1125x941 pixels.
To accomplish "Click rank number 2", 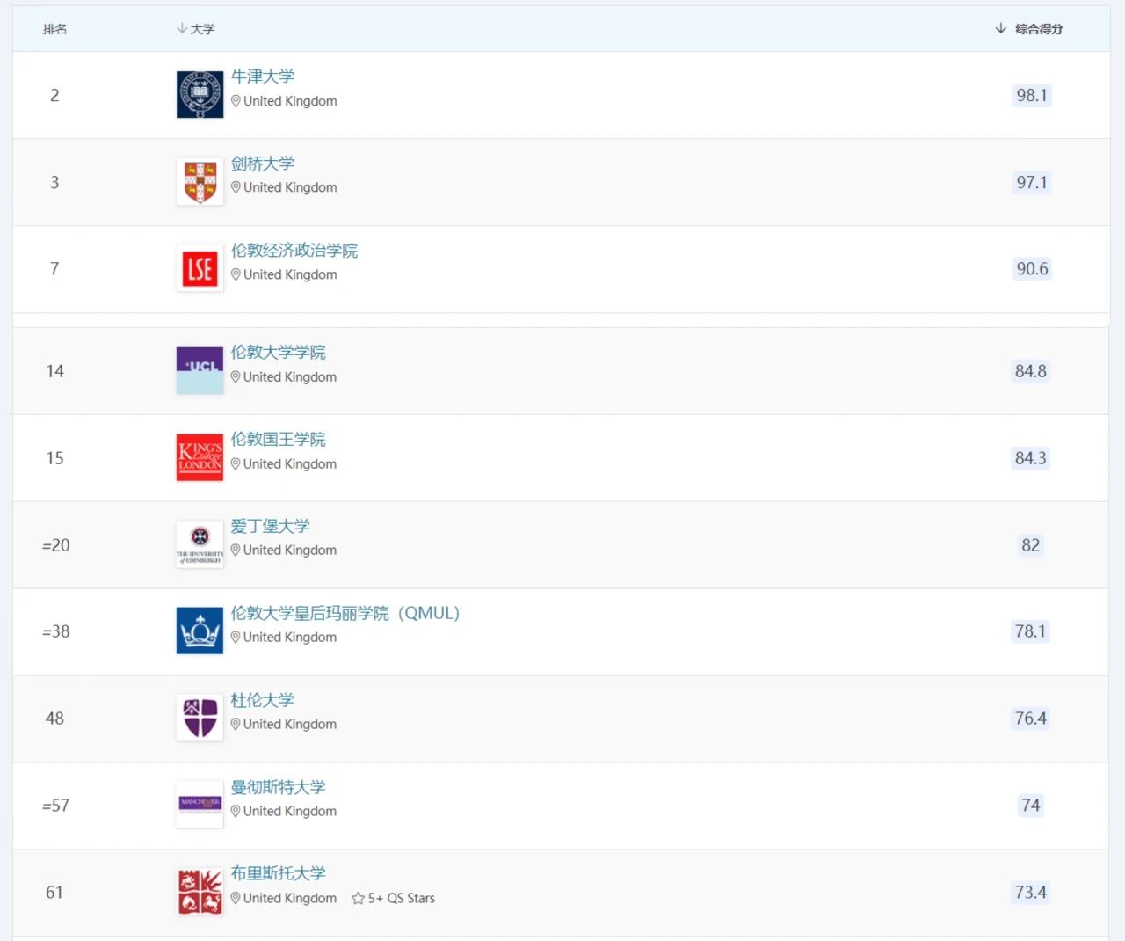I will coord(54,95).
